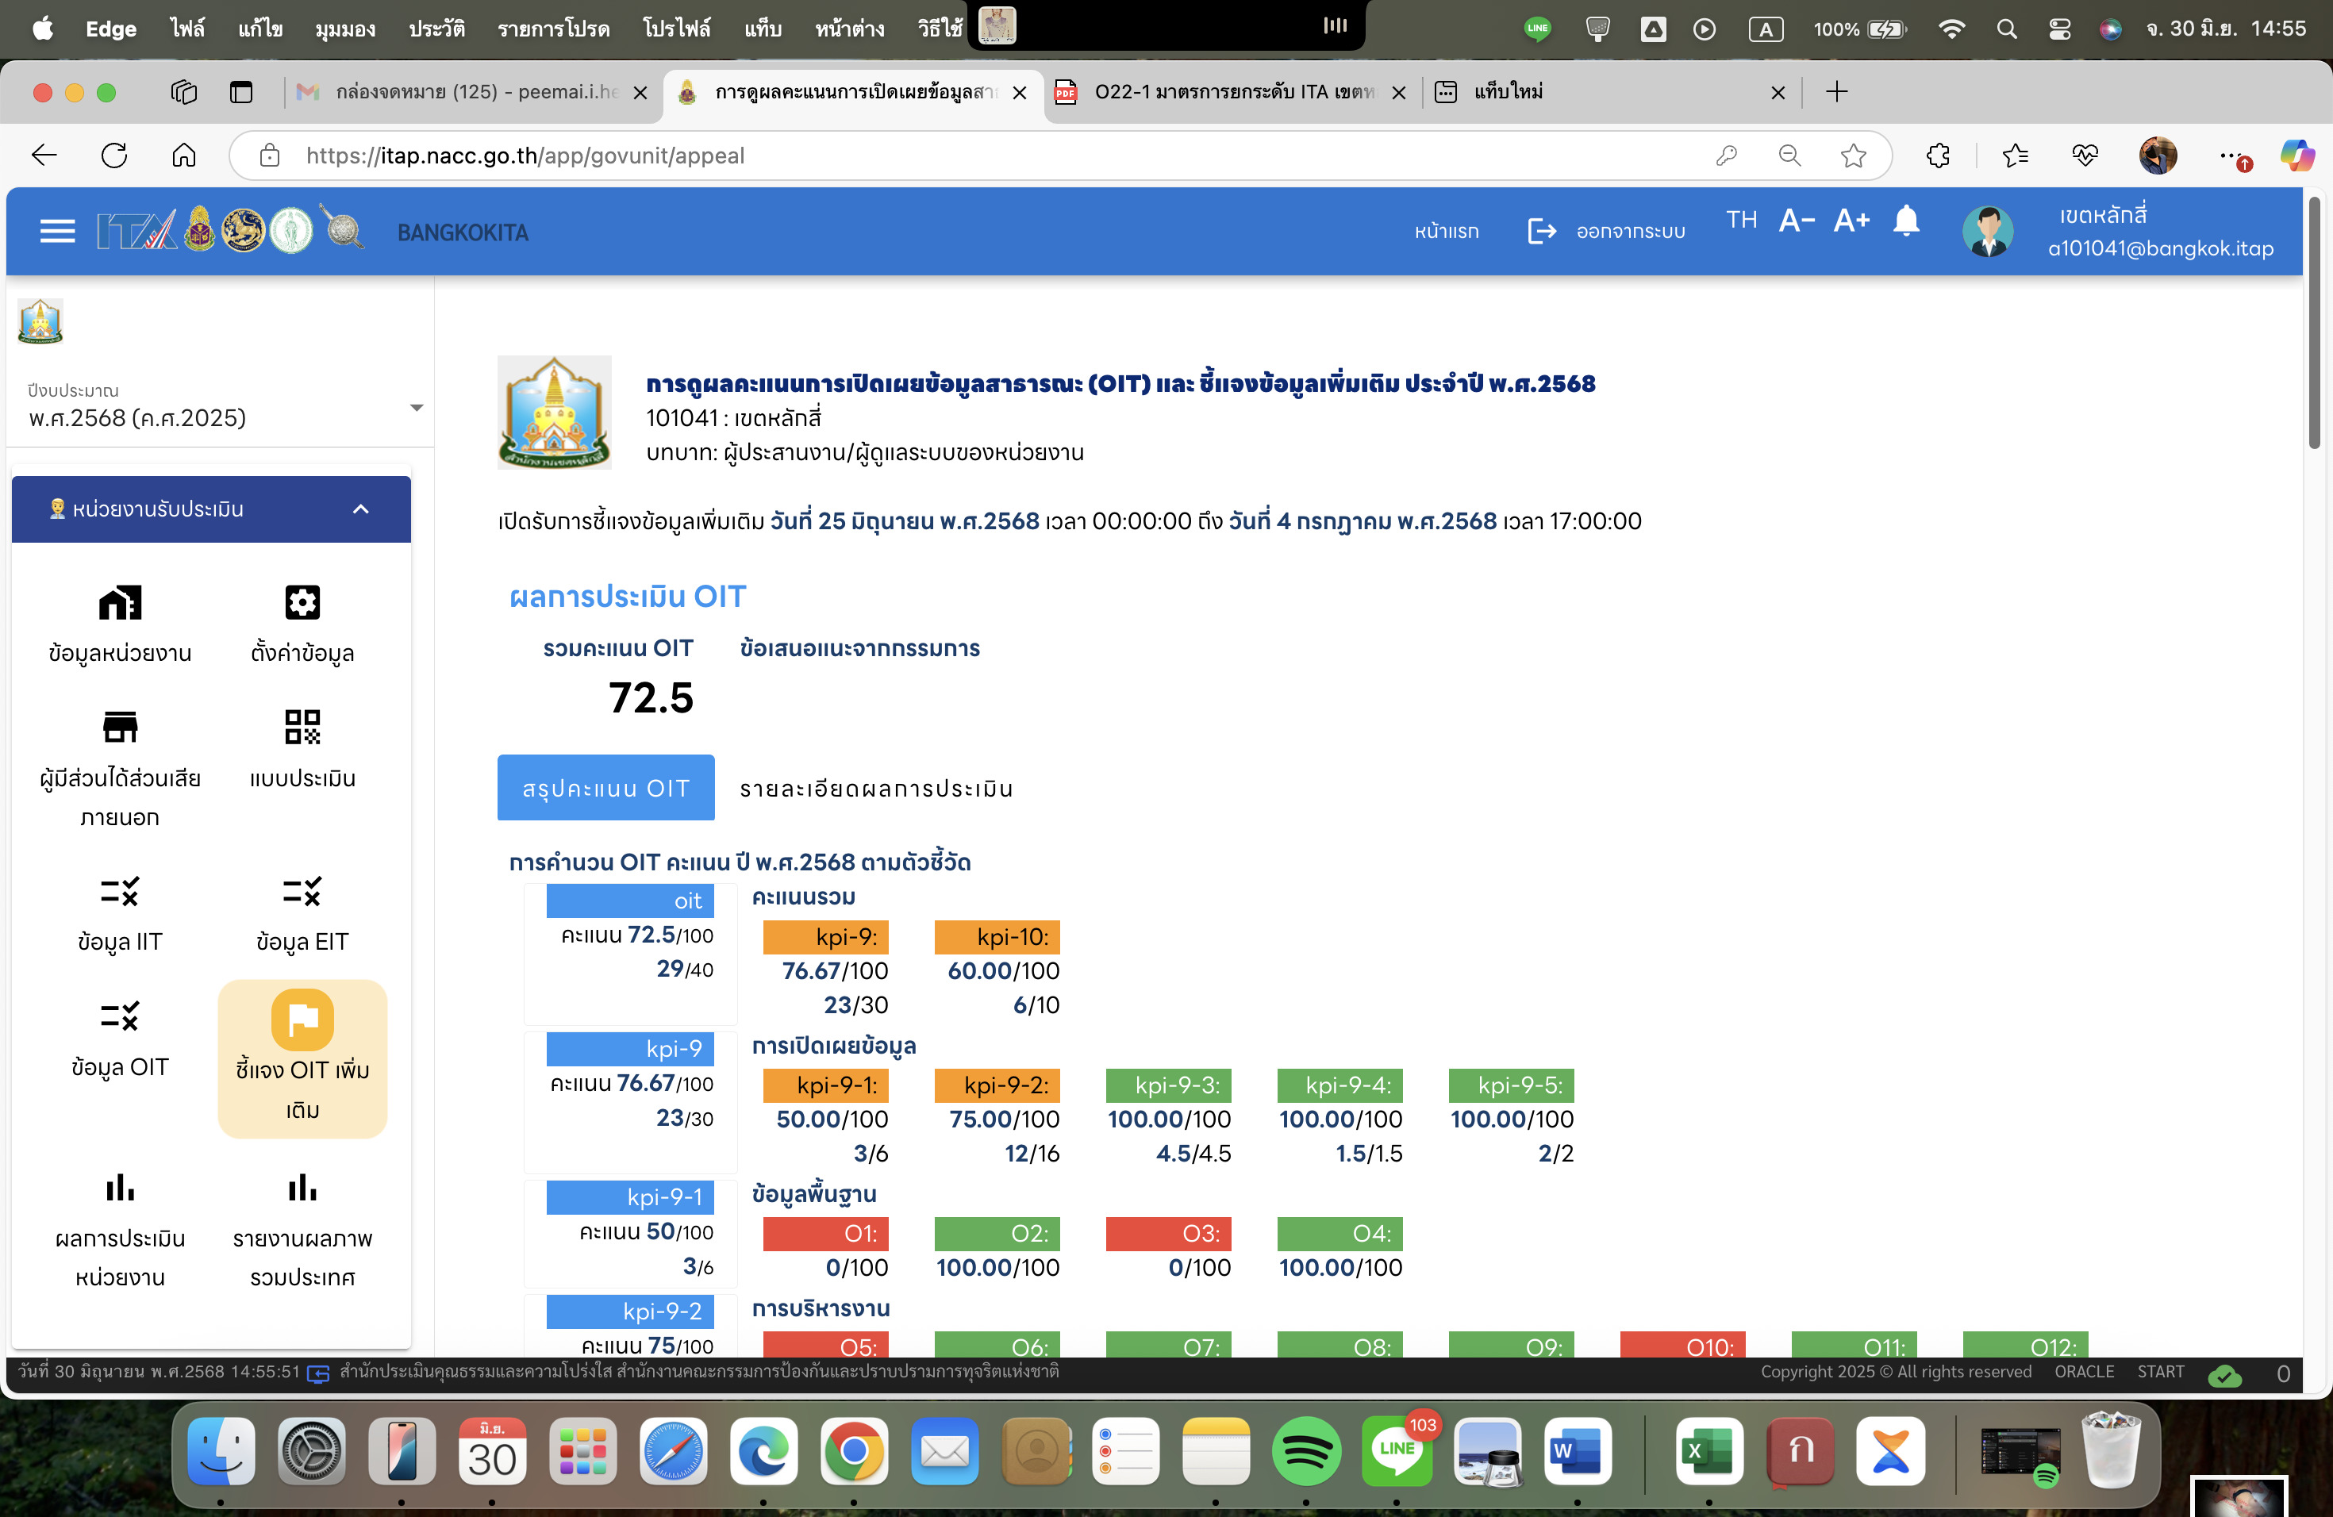Click the browser back arrow
Viewport: 2333px width, 1517px height.
pyautogui.click(x=44, y=155)
